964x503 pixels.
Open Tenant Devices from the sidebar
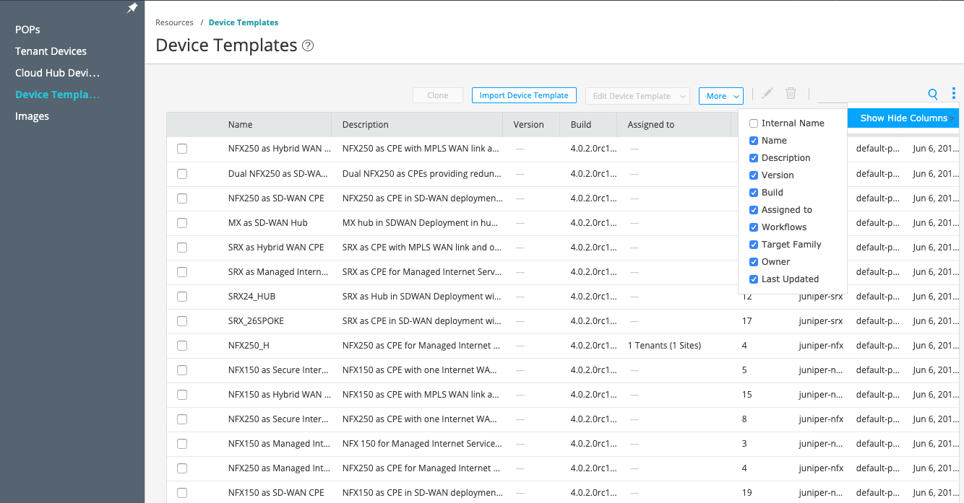50,51
